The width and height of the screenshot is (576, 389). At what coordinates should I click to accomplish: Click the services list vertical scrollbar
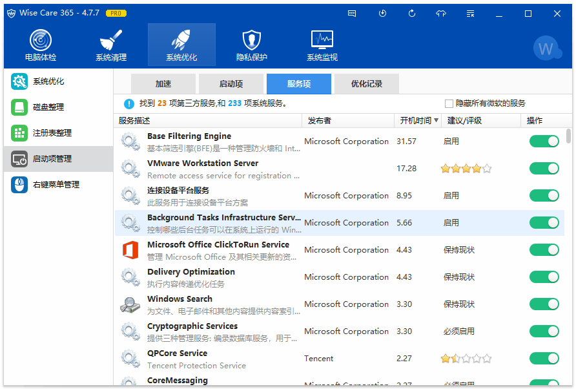coord(568,136)
